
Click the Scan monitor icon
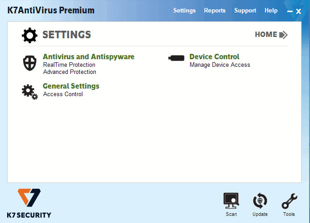(231, 201)
